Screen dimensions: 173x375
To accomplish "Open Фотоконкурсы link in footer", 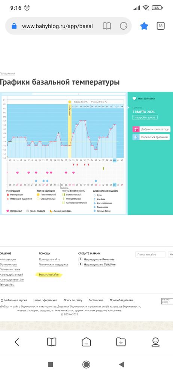I will (9, 264).
